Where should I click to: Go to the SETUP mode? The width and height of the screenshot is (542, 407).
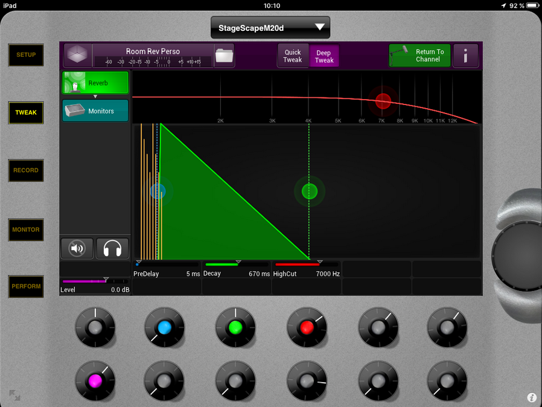tap(26, 55)
